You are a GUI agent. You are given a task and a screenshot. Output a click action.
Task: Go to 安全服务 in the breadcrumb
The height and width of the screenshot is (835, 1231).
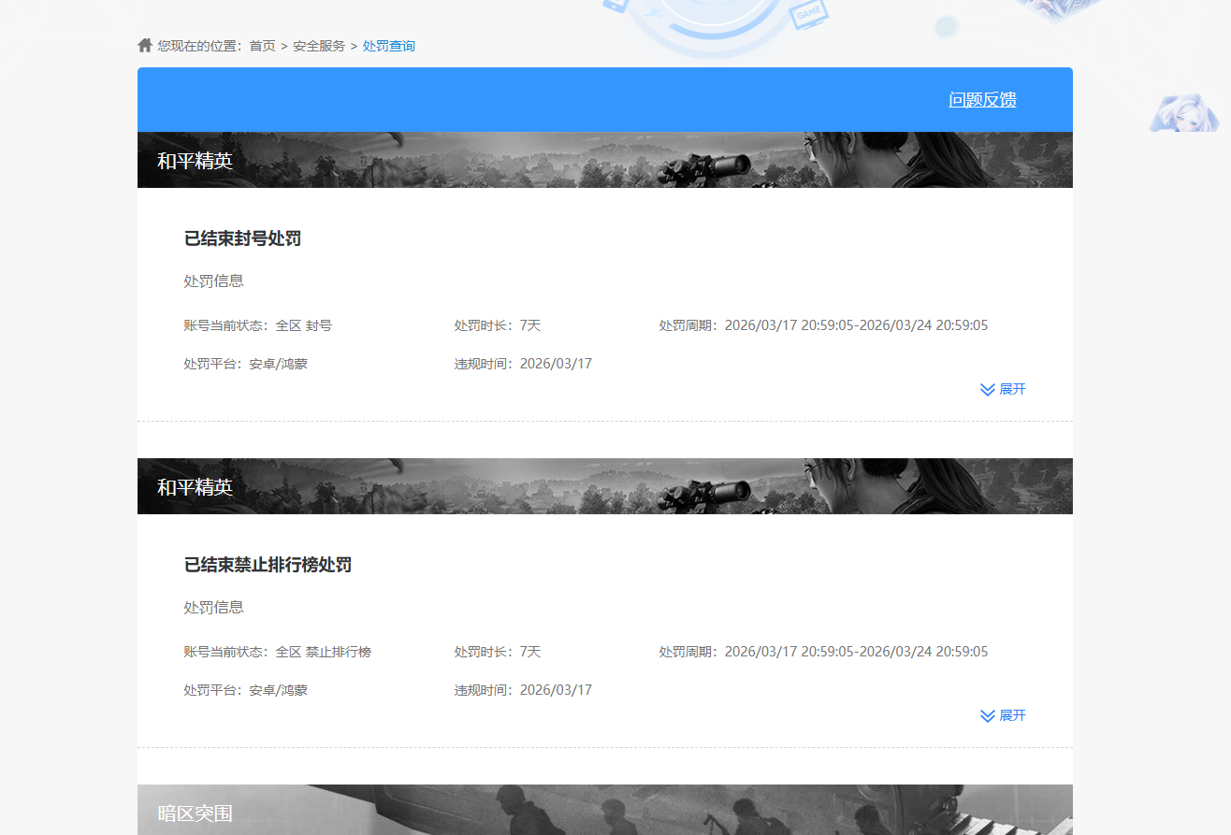click(x=319, y=46)
